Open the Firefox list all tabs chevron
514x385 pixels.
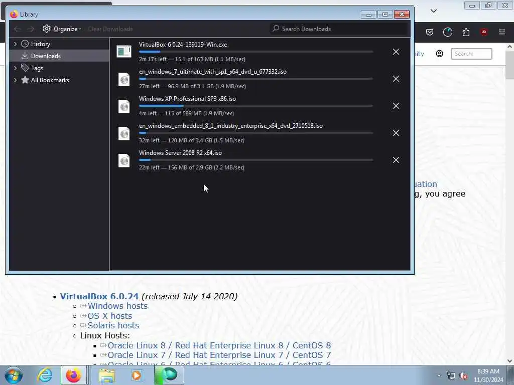point(433,11)
